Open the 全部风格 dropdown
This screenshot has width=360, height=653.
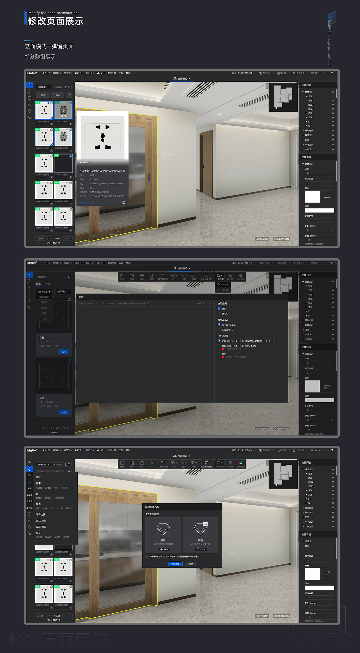tap(64, 292)
